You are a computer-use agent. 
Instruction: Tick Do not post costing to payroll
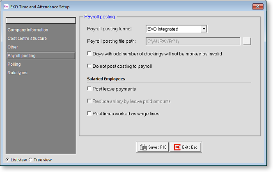pyautogui.click(x=89, y=66)
